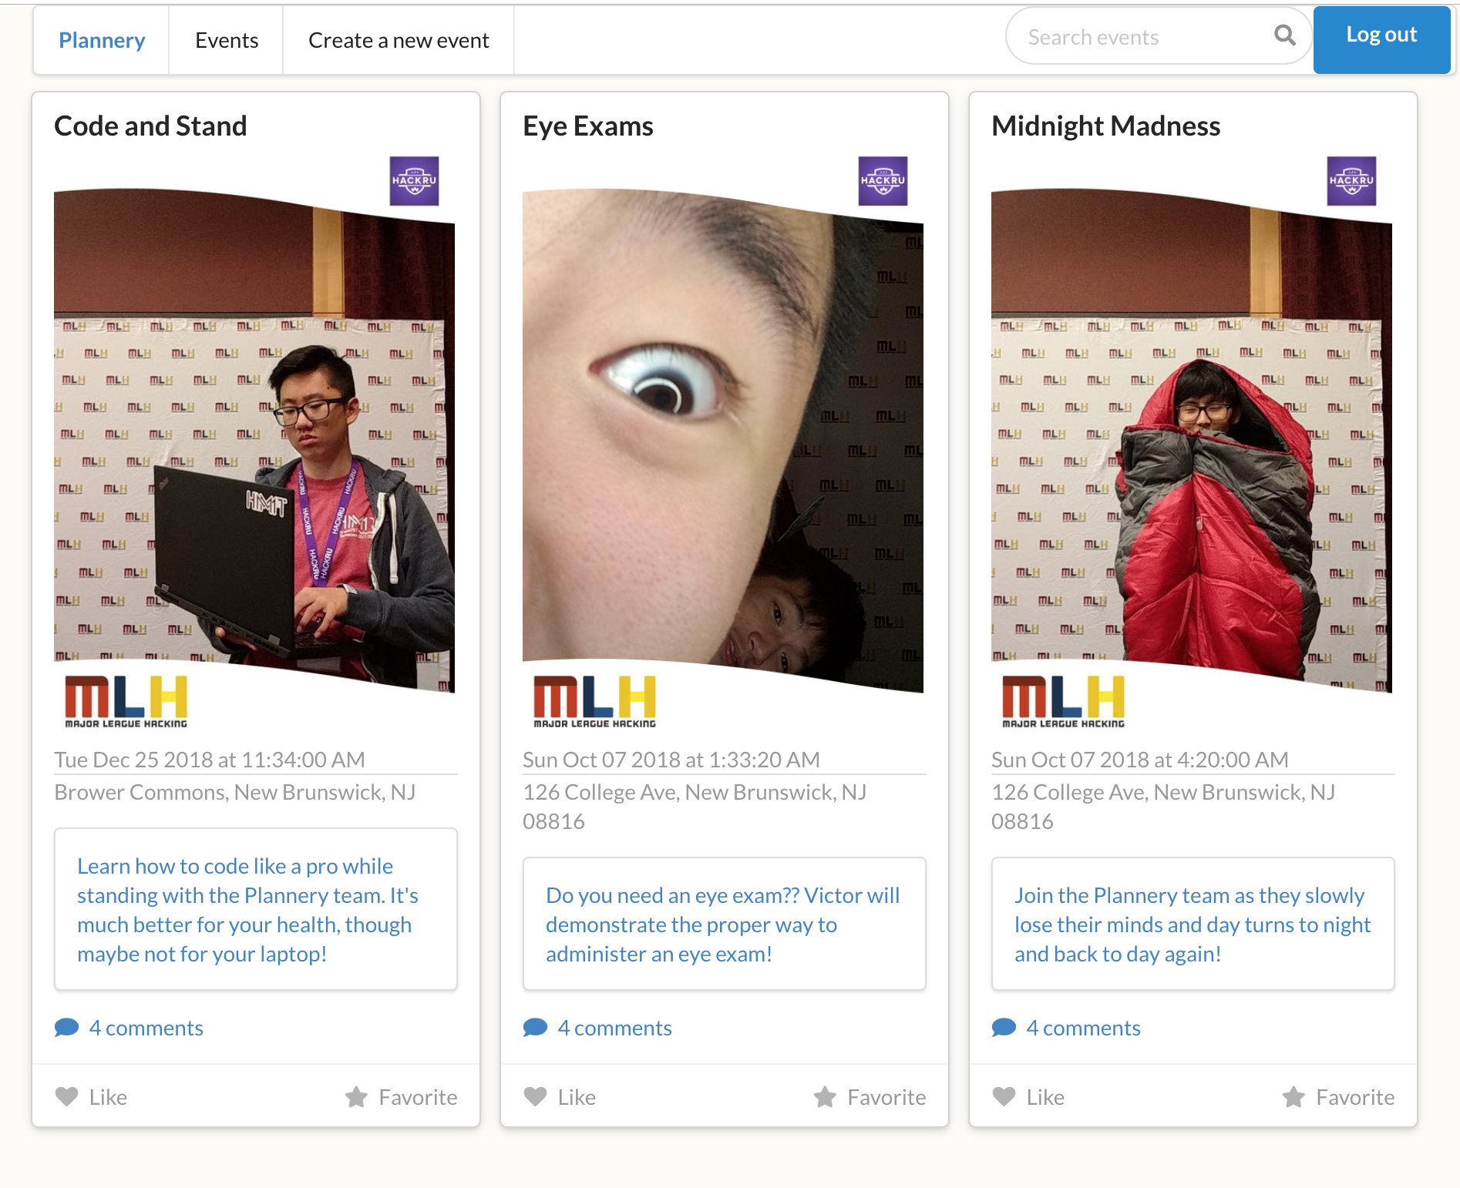1460x1188 pixels.
Task: Like the Eye Exams event
Action: coord(560,1096)
